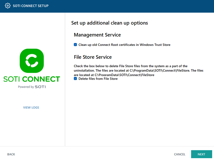
Task: Click the 'Delete files from File Store' label
Action: (x=98, y=79)
